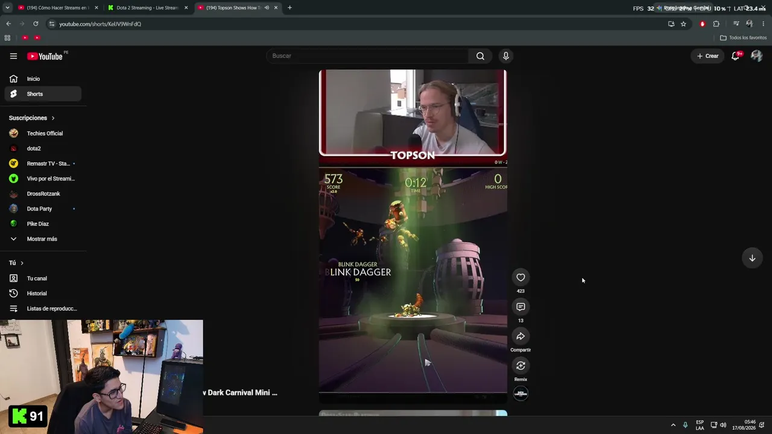Close the Dota 2 Streaming tab
This screenshot has width=772, height=434.
point(186,8)
